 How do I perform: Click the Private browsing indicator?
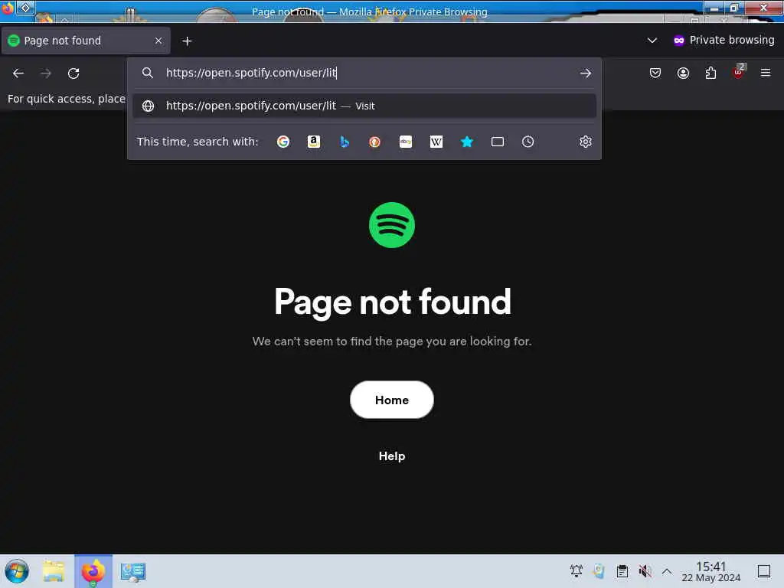(x=724, y=40)
